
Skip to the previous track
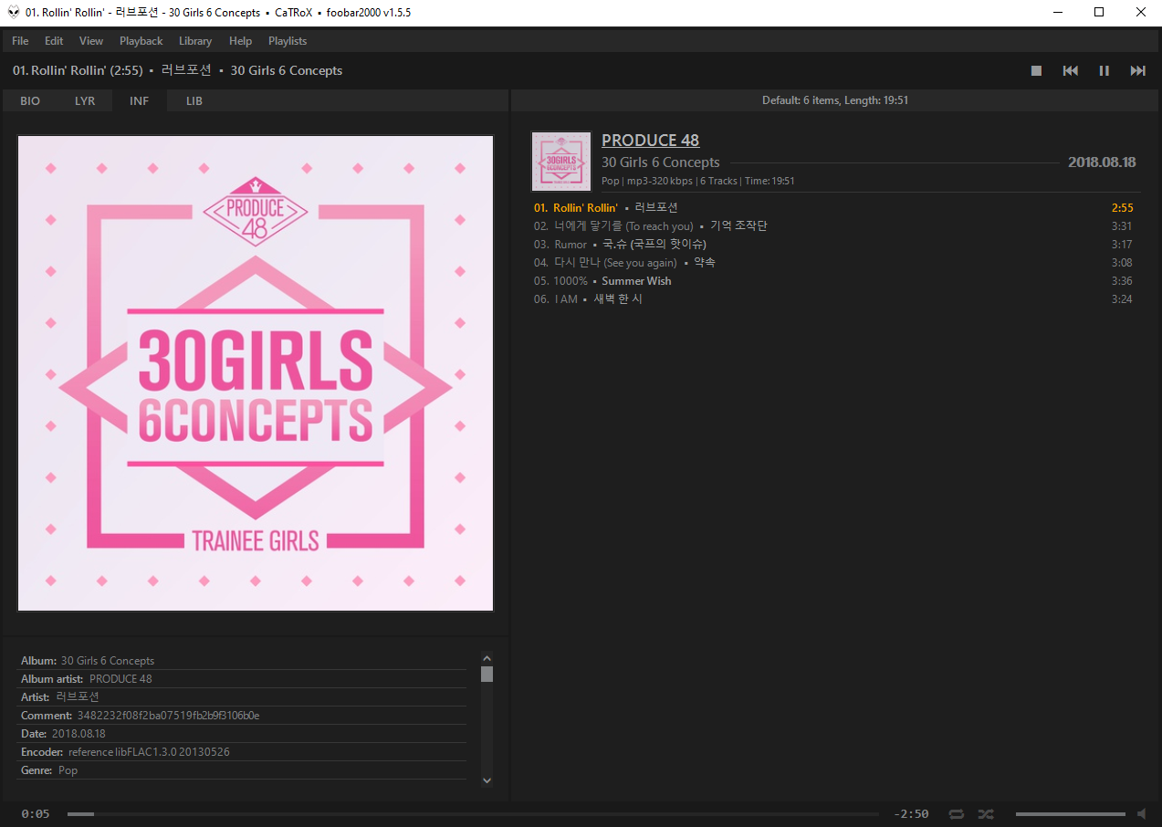click(1071, 70)
